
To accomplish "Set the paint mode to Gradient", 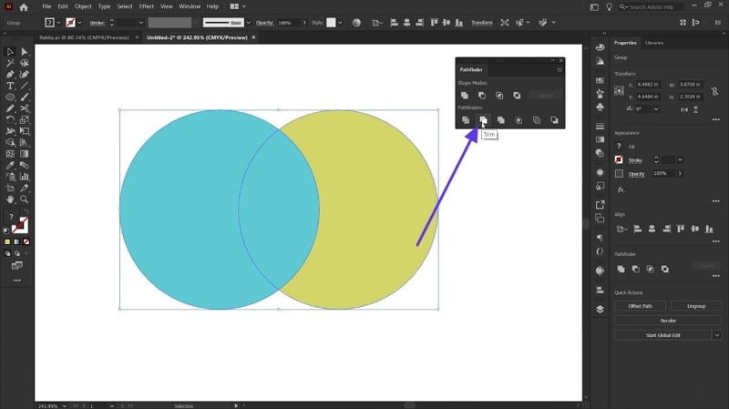I will pos(16,241).
